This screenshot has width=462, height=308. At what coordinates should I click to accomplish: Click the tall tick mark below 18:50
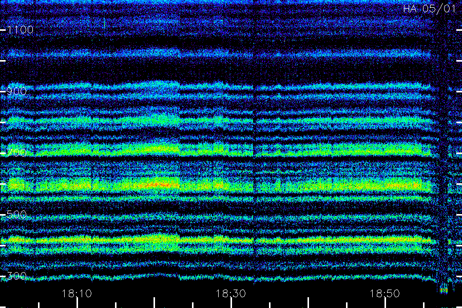click(x=386, y=303)
